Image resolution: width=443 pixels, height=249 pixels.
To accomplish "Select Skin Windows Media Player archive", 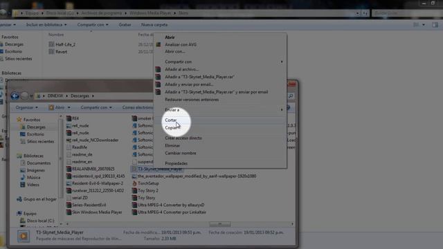I will pyautogui.click(x=94, y=212).
